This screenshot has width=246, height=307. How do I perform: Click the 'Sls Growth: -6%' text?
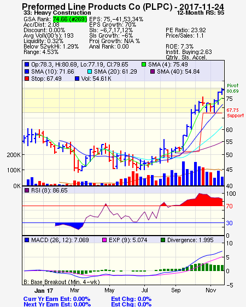(x=111, y=35)
